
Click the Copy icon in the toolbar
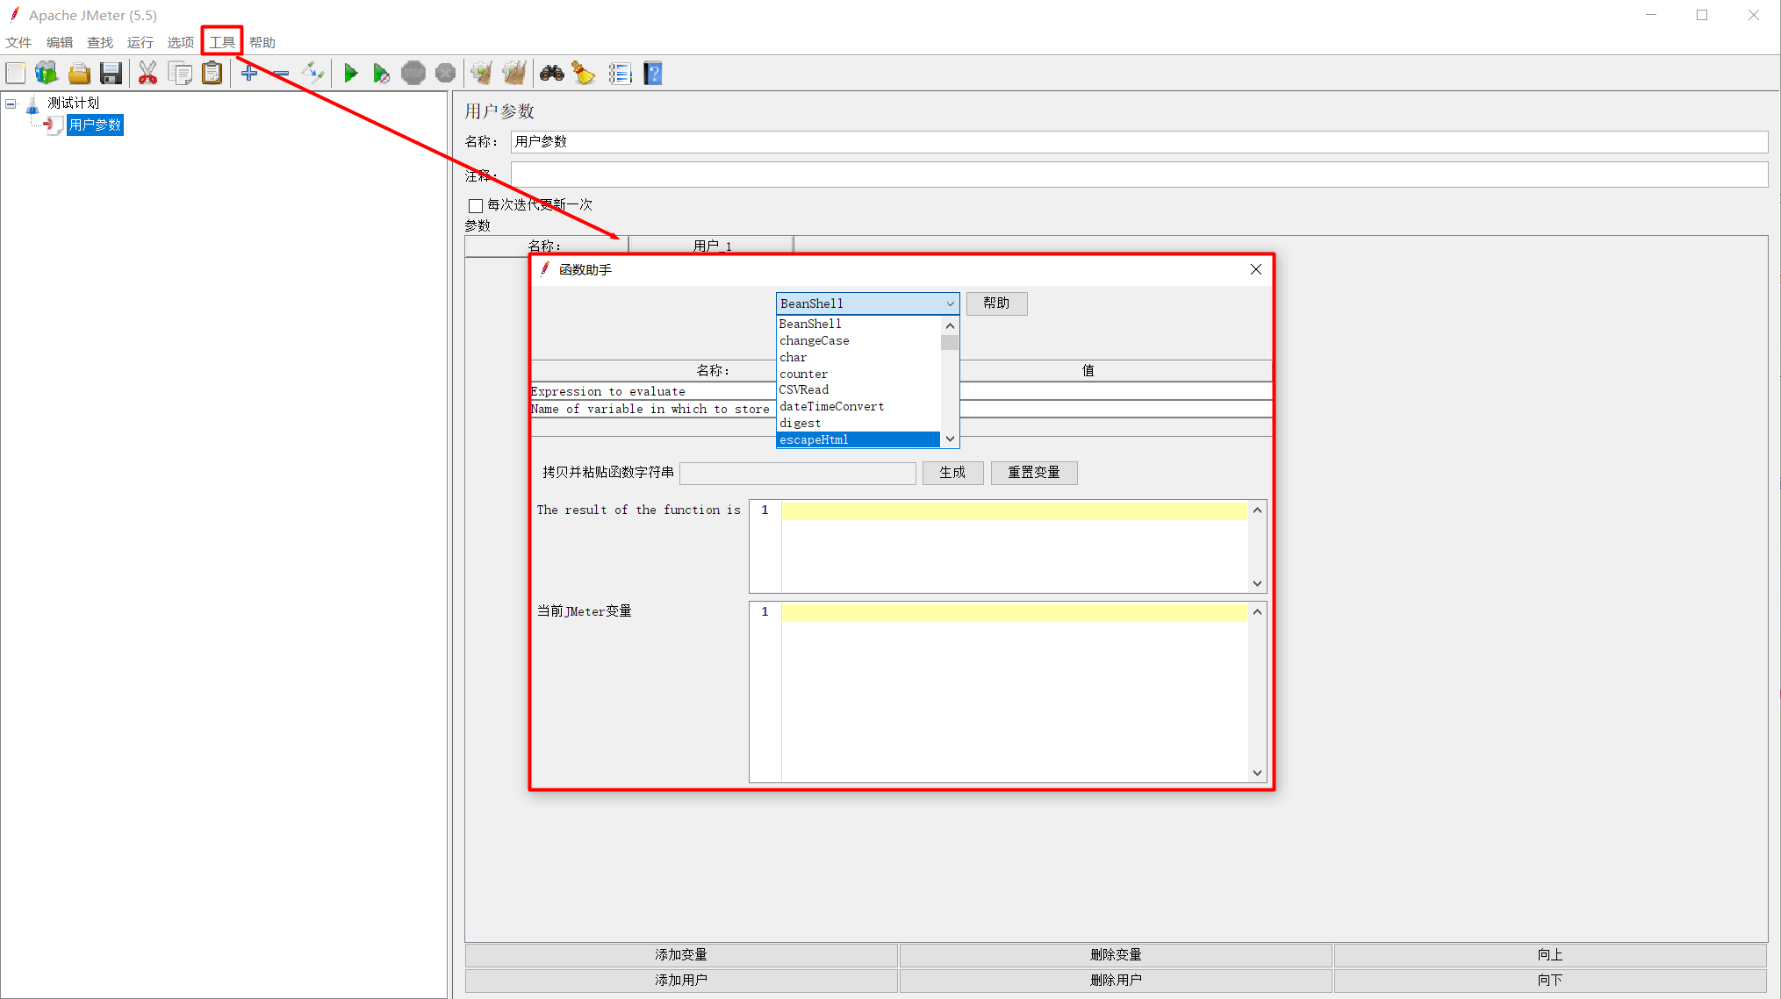pyautogui.click(x=180, y=74)
